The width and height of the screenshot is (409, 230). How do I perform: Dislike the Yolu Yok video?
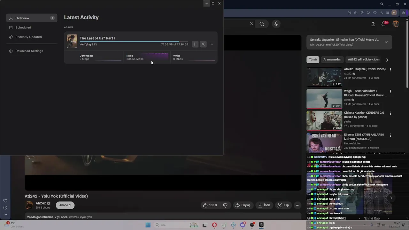click(x=225, y=205)
